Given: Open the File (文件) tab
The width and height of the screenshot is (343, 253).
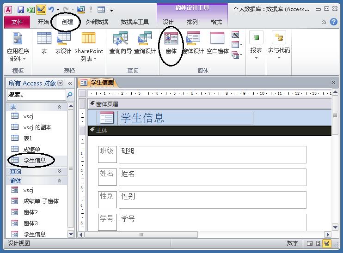Looking at the screenshot, I should coord(17,22).
